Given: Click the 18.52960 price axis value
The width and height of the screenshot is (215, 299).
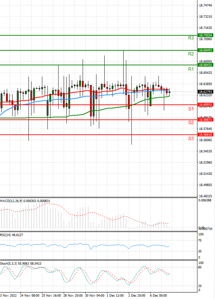Looking at the screenshot, I should coord(205,163).
